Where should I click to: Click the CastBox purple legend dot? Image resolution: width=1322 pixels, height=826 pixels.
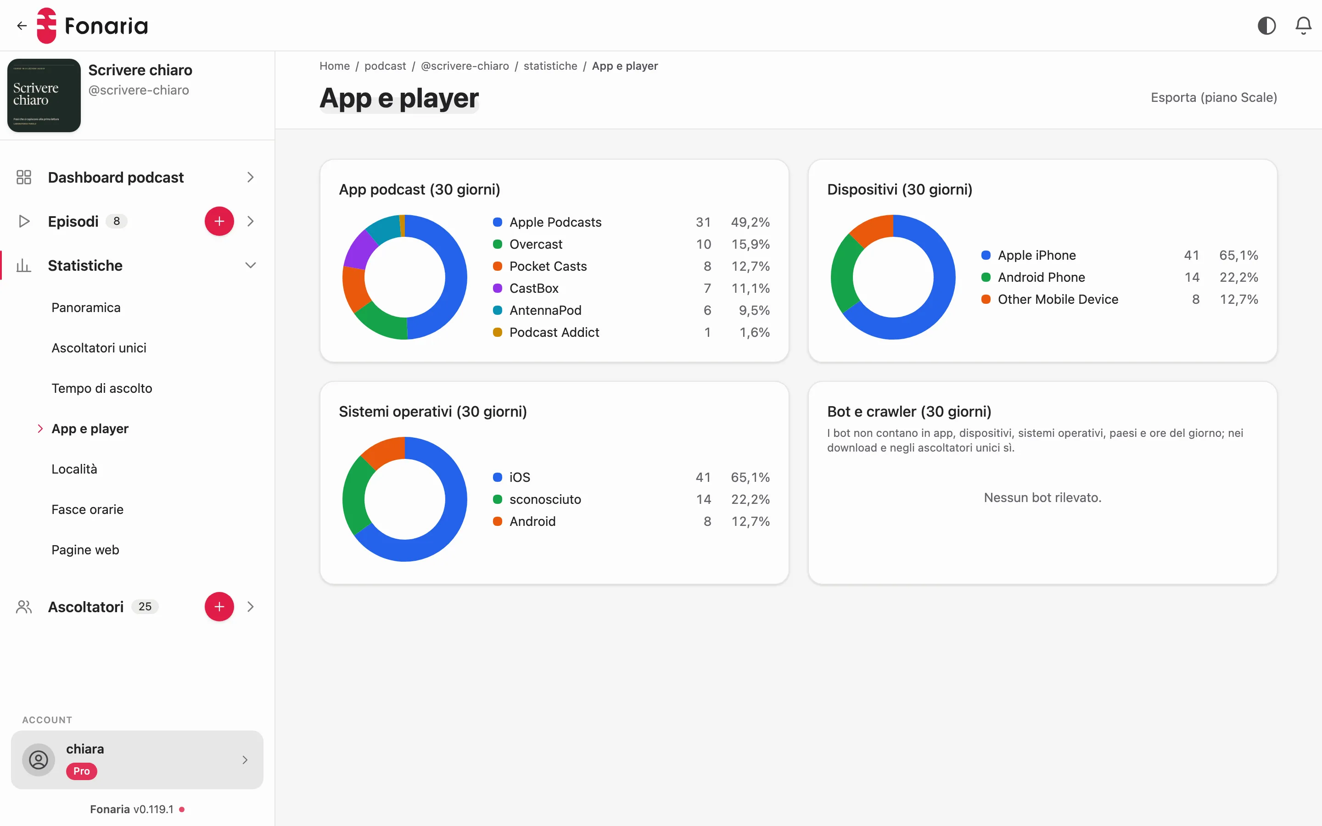click(x=498, y=289)
